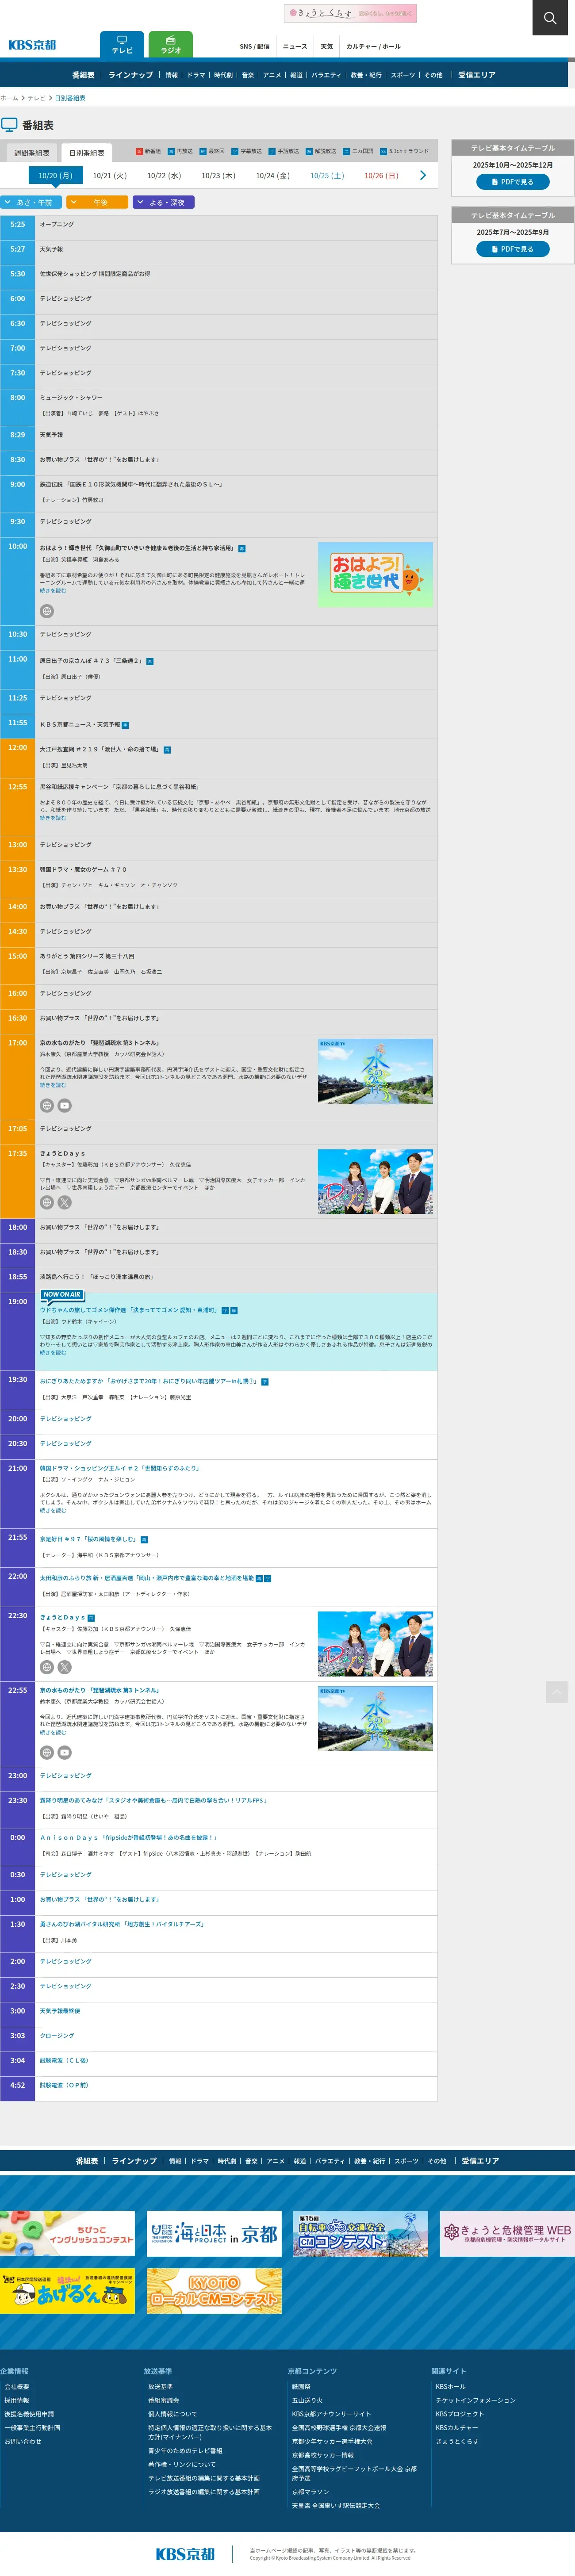This screenshot has height=2576, width=575.
Task: Click the KBS京都 logo in the header
Action: [x=32, y=45]
